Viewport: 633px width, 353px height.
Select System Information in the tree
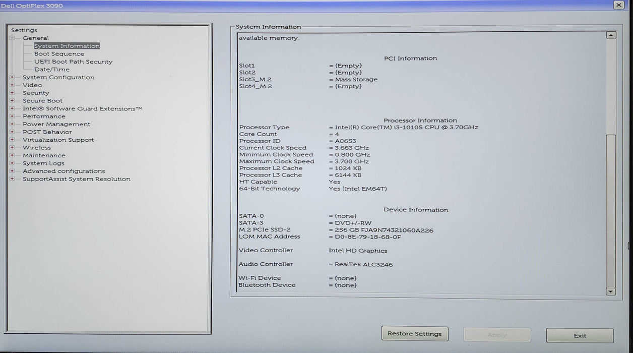pos(67,46)
